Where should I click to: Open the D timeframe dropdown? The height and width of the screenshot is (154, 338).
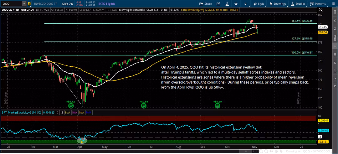(x=245, y=4)
